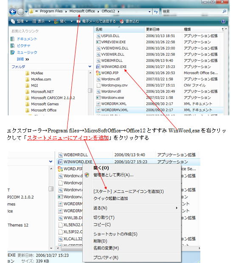
Task: Click into the 検索 search field
Action: coord(191,11)
